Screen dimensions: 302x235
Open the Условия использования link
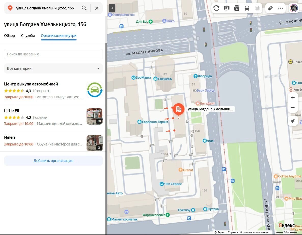pyautogui.click(x=254, y=232)
